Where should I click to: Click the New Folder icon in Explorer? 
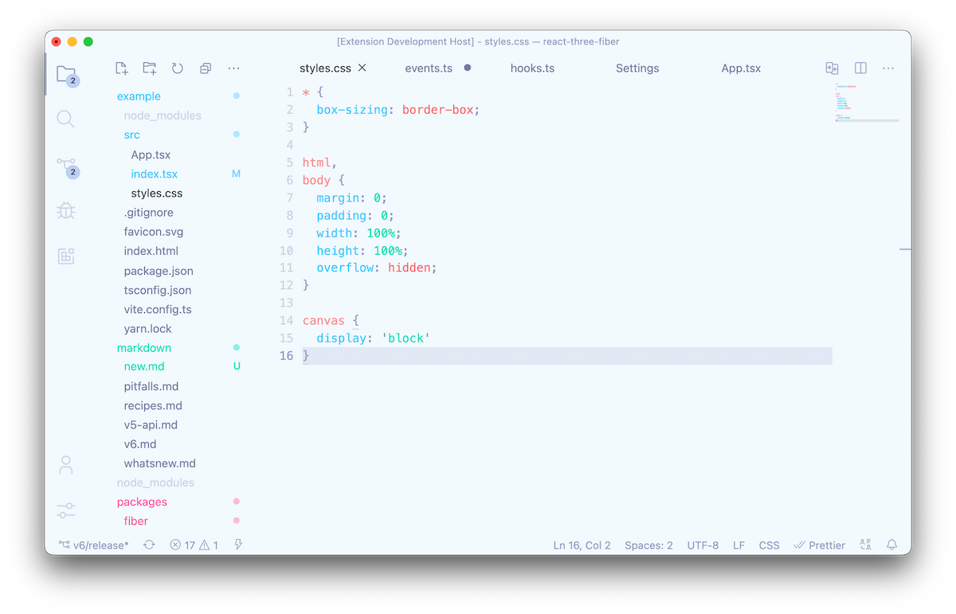[149, 68]
